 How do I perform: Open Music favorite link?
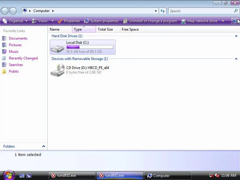coord(13,52)
